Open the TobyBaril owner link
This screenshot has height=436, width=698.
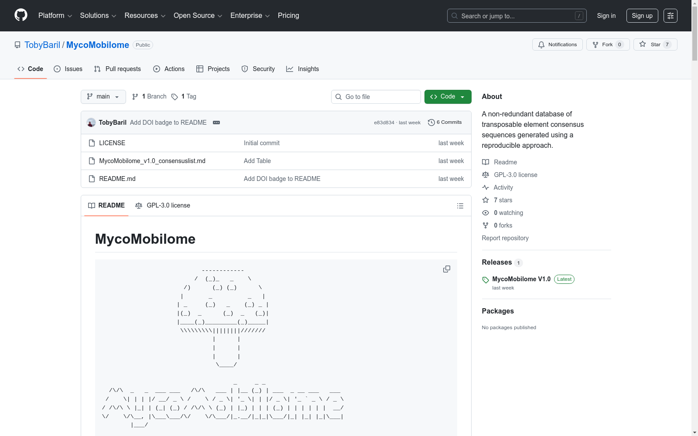coord(42,45)
